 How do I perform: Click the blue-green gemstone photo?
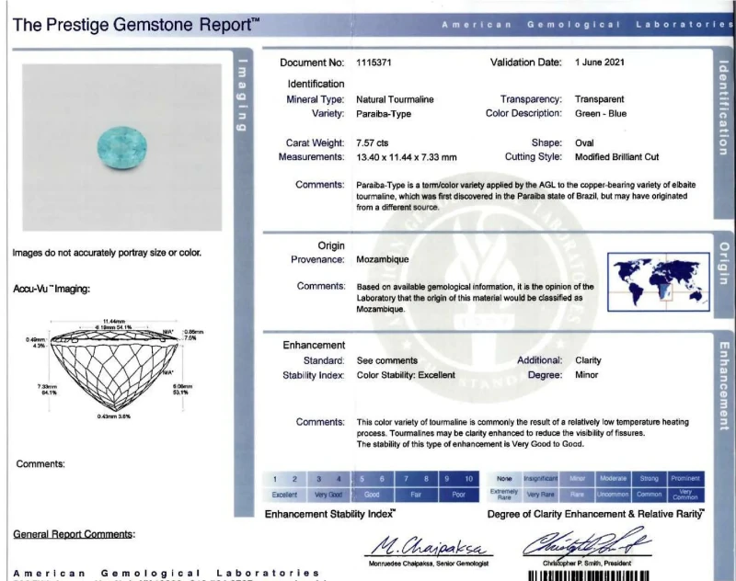tap(122, 147)
